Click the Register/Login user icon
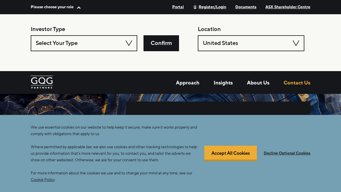This screenshot has height=192, width=341. (195, 7)
